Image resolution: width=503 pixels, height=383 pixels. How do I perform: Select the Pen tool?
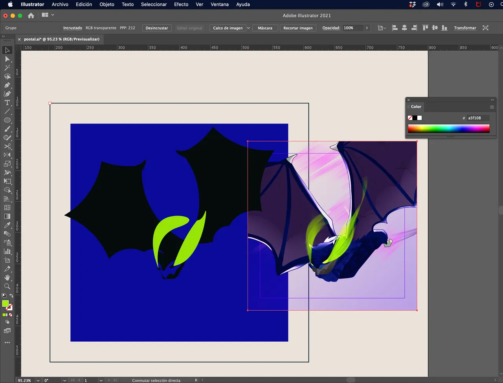pyautogui.click(x=7, y=85)
